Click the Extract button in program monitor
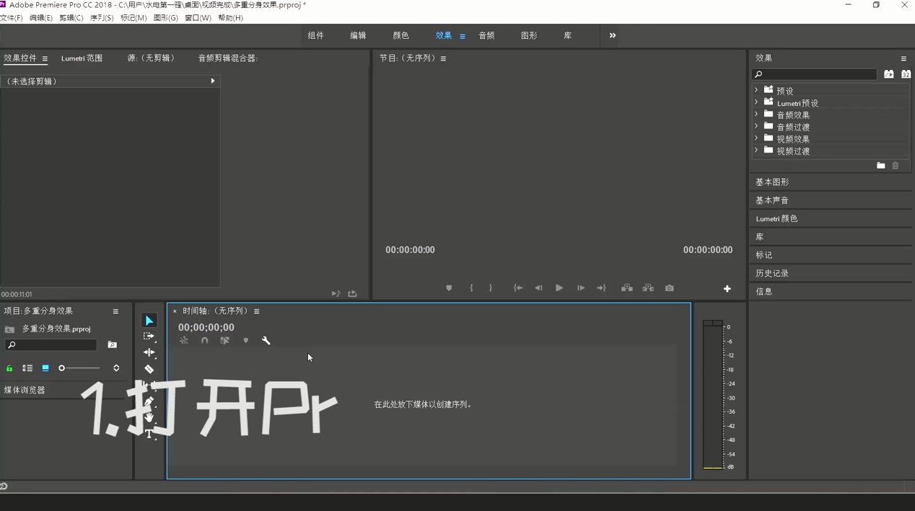915x511 pixels. [x=648, y=288]
